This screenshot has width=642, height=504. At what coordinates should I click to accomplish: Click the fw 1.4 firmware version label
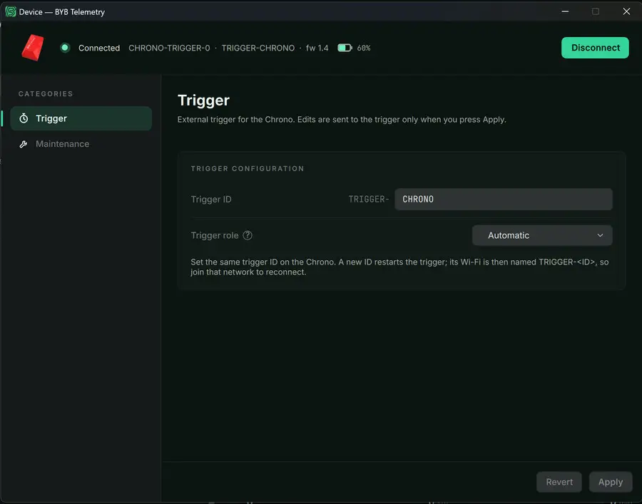pyautogui.click(x=317, y=48)
